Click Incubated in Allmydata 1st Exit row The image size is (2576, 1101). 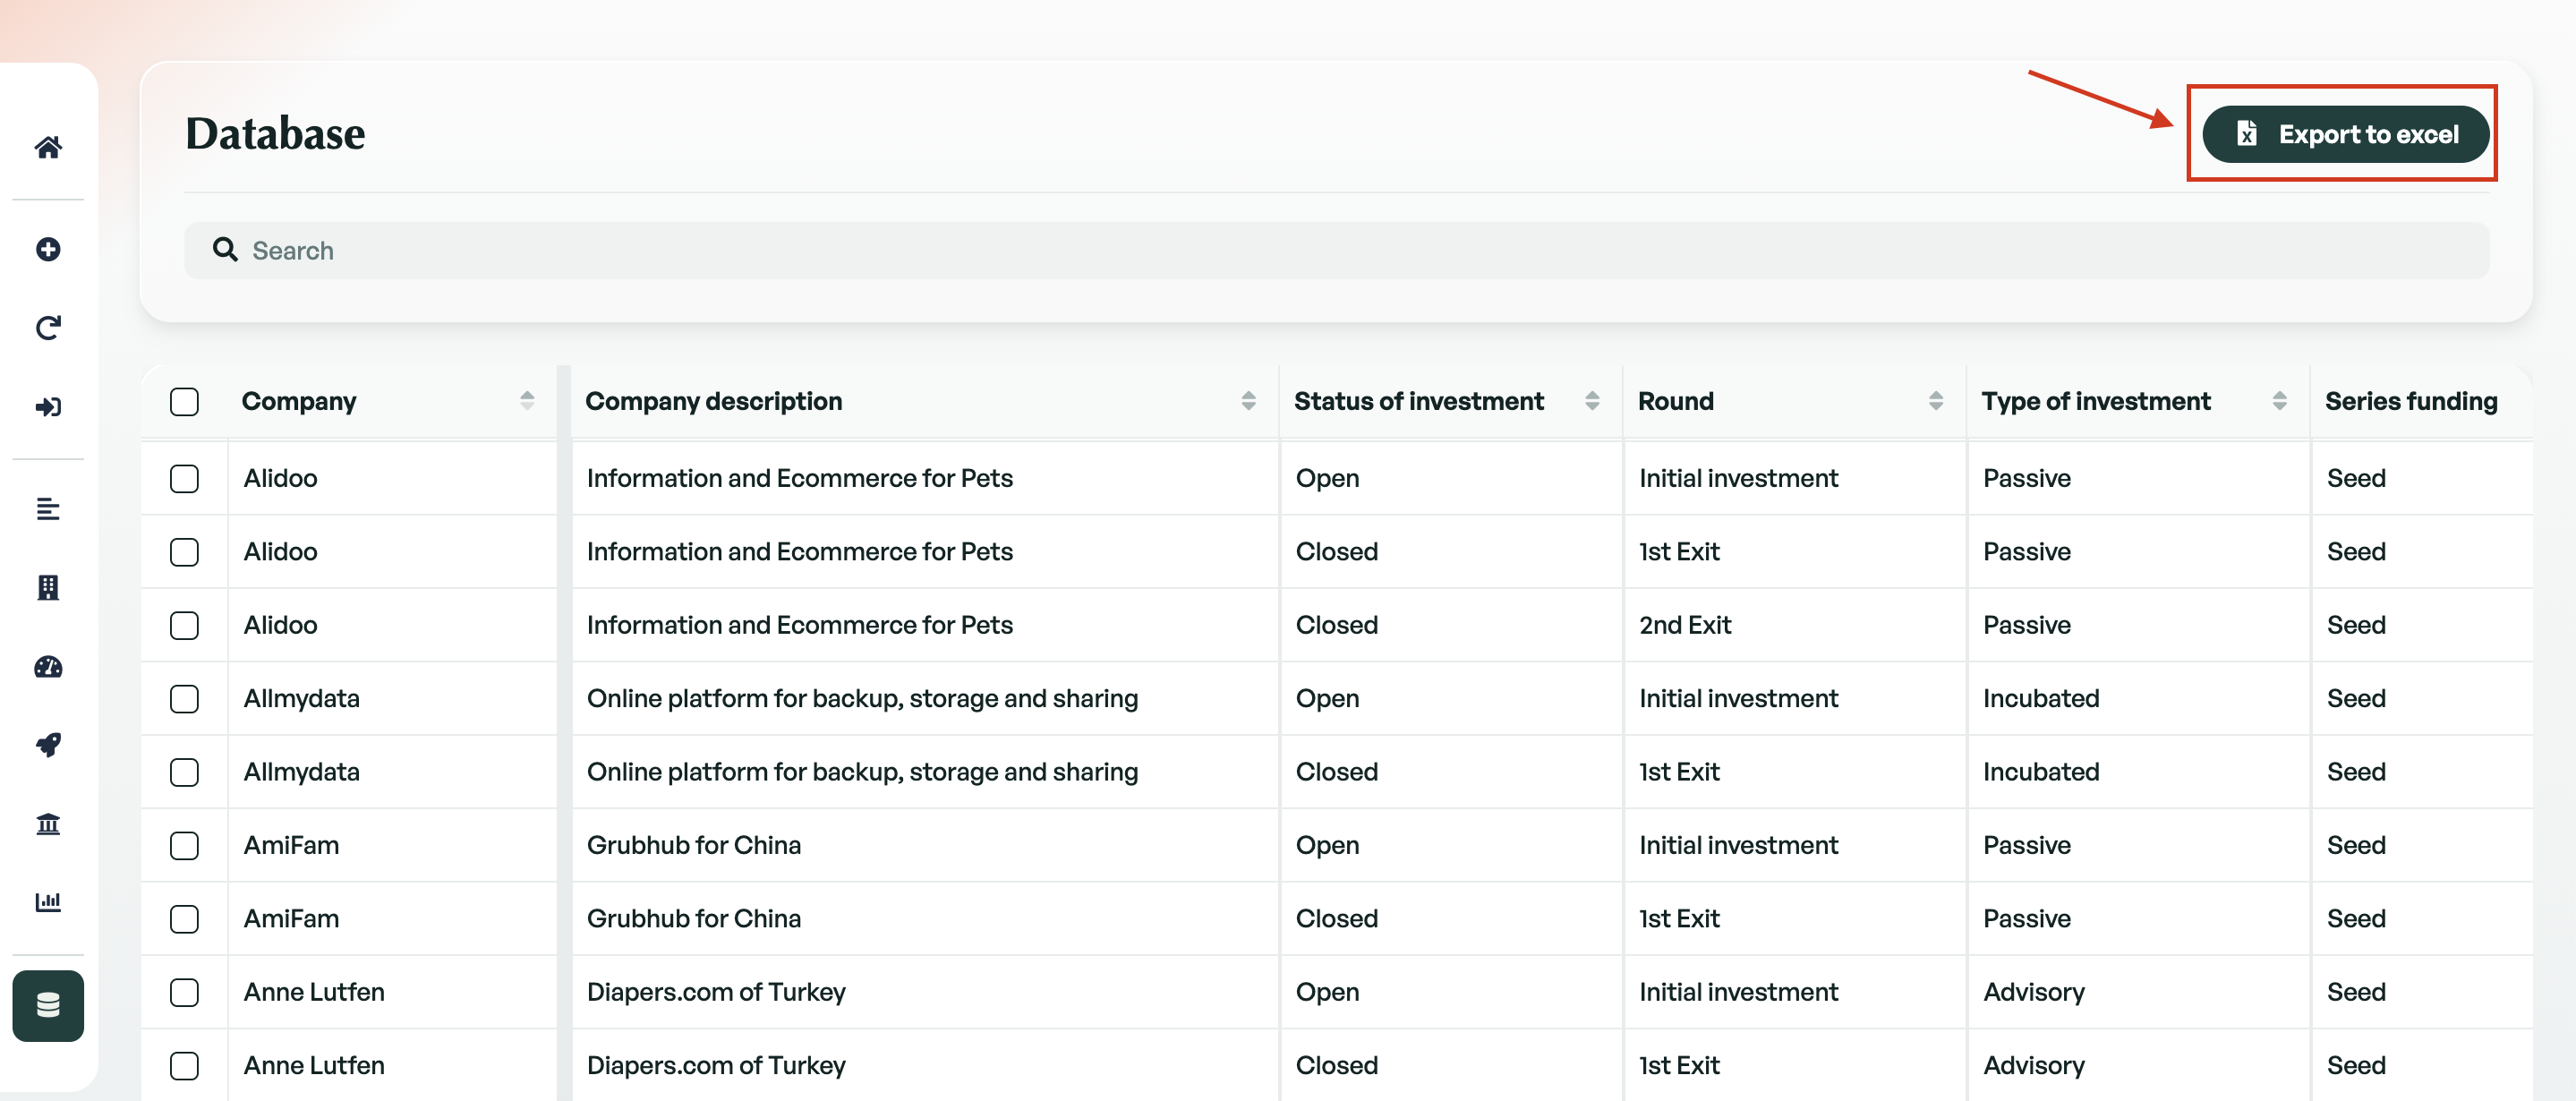[2041, 772]
